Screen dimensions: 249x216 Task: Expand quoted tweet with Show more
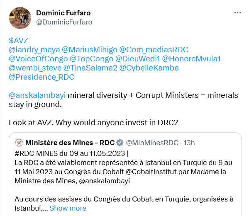tap(68, 208)
